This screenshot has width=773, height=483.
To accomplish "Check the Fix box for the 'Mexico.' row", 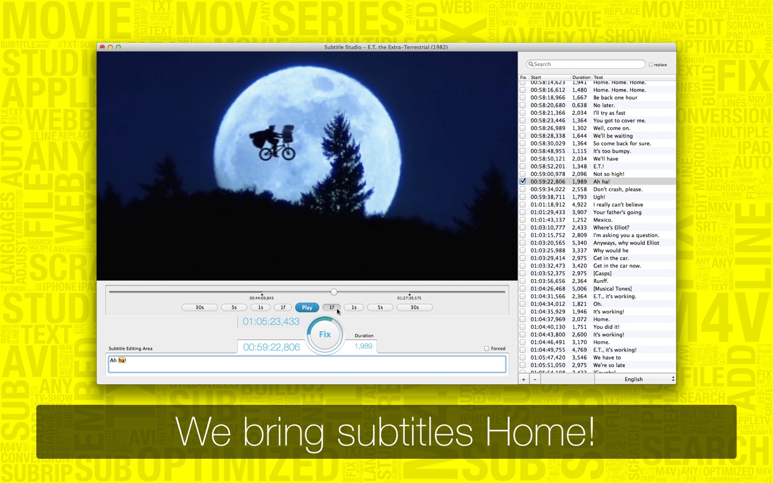I will point(523,220).
